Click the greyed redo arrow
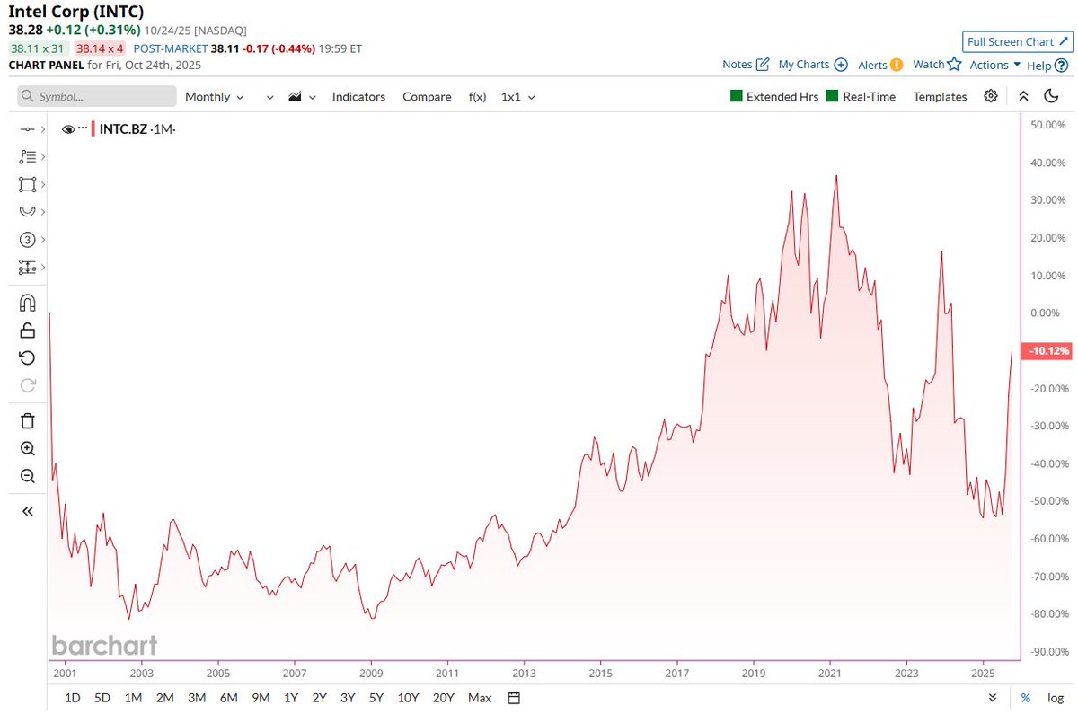Screen dimensions: 1078x714 point(27,385)
